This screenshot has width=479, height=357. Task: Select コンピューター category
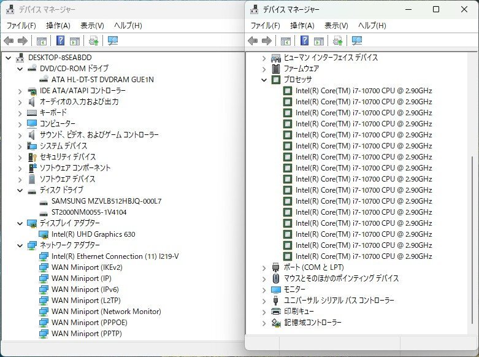(x=58, y=124)
